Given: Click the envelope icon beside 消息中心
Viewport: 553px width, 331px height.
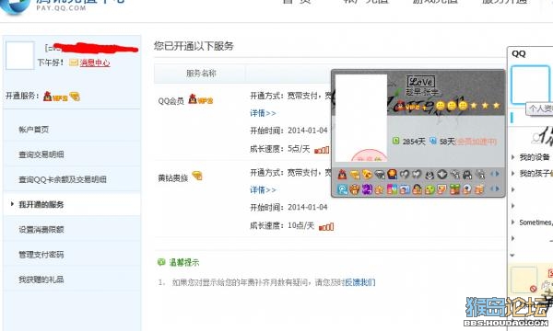Looking at the screenshot, I should tap(74, 63).
